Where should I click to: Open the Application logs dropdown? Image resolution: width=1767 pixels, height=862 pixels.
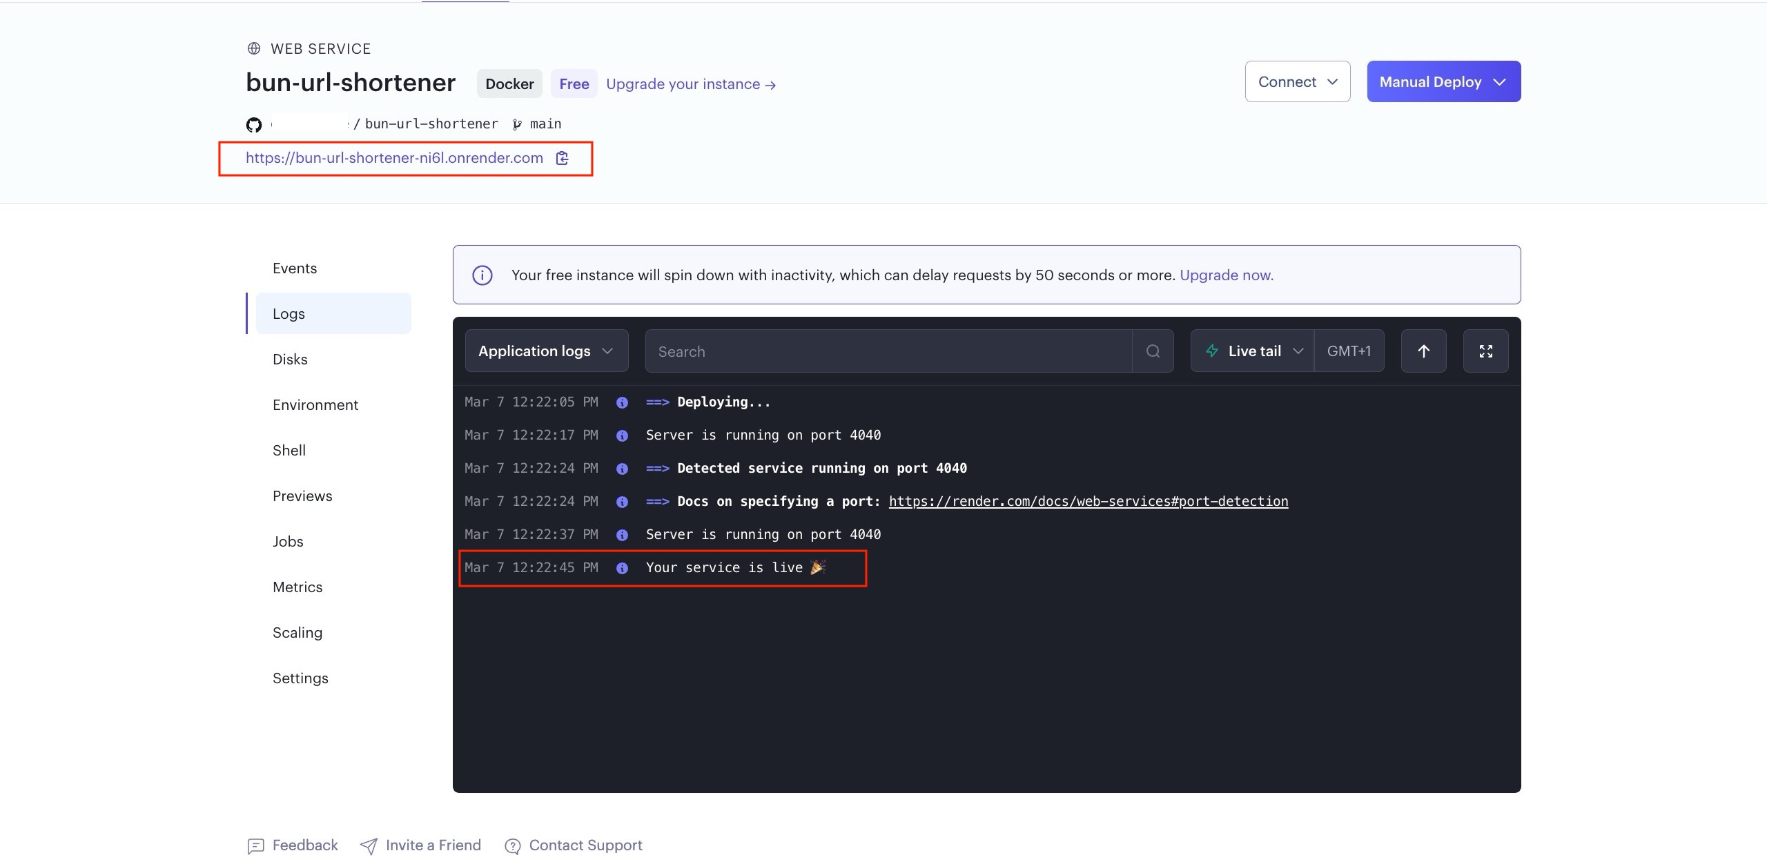coord(547,351)
